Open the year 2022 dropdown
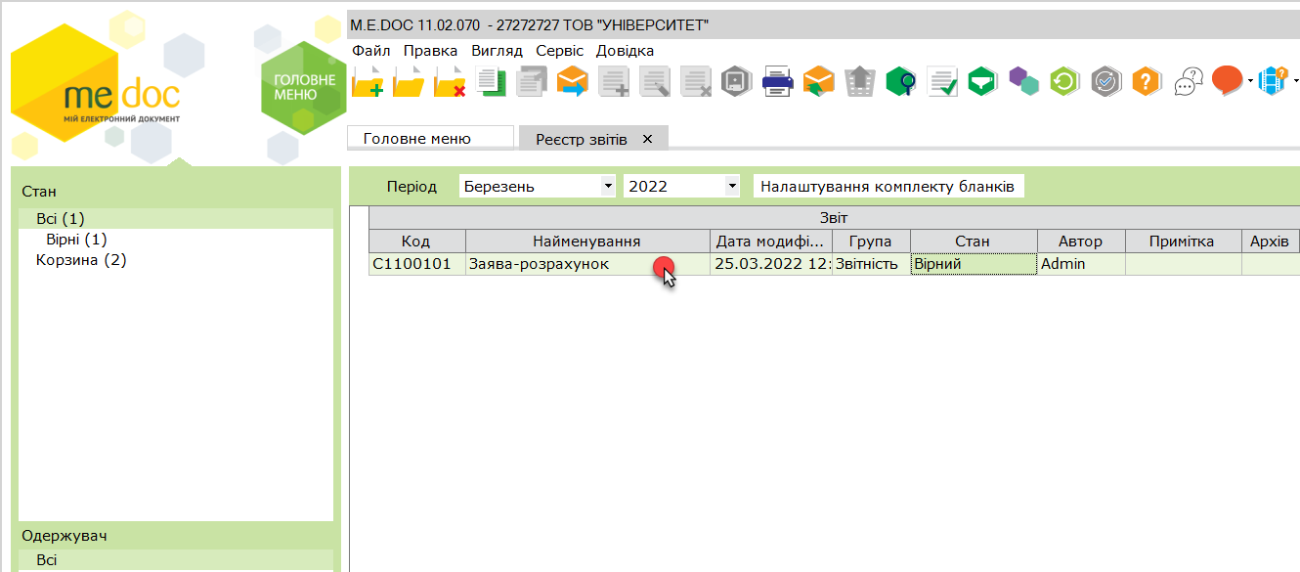Viewport: 1300px width, 572px height. [x=681, y=186]
